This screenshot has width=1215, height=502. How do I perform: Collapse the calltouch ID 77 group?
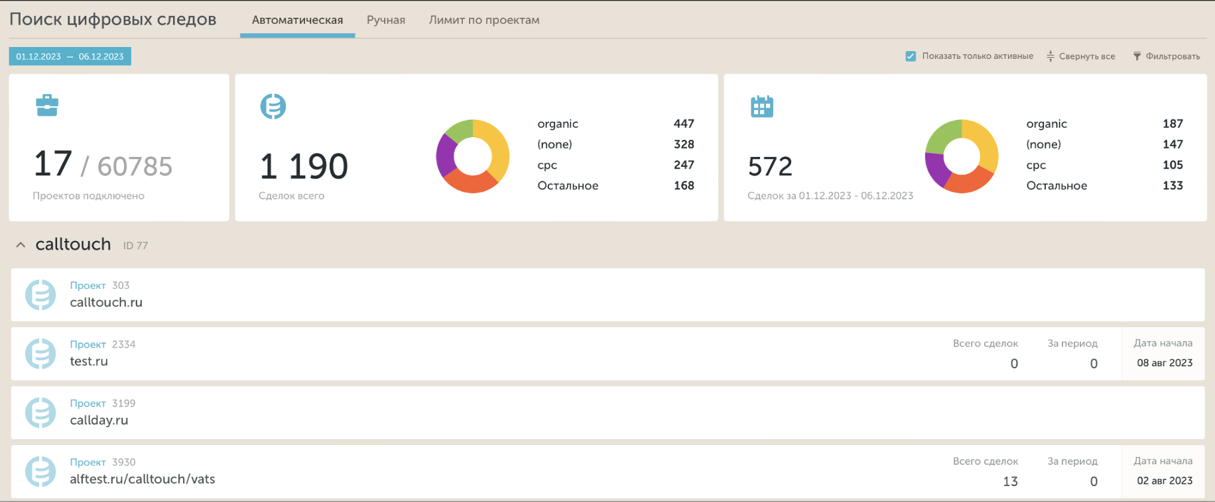coord(21,245)
